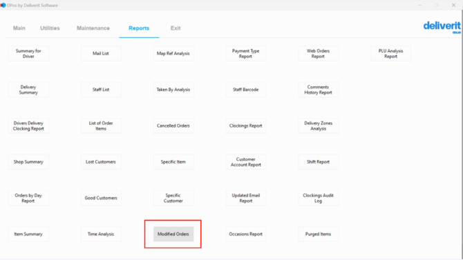
Task: Open the Shop Summary report
Action: coord(28,162)
